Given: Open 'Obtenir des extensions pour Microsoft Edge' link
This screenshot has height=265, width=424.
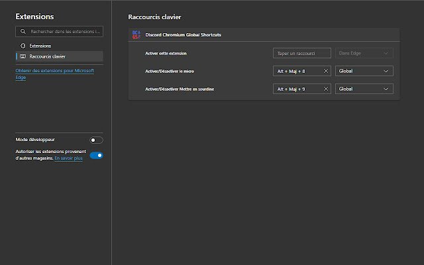Looking at the screenshot, I should (x=54, y=74).
